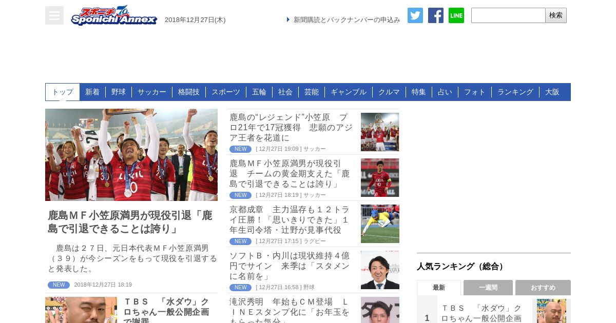Open the hamburger menu icon
Screen dimensions: 616x323
pyautogui.click(x=54, y=15)
